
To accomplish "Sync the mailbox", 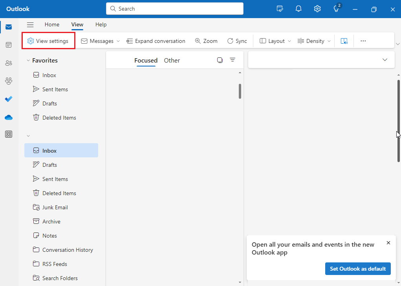I will pyautogui.click(x=237, y=41).
